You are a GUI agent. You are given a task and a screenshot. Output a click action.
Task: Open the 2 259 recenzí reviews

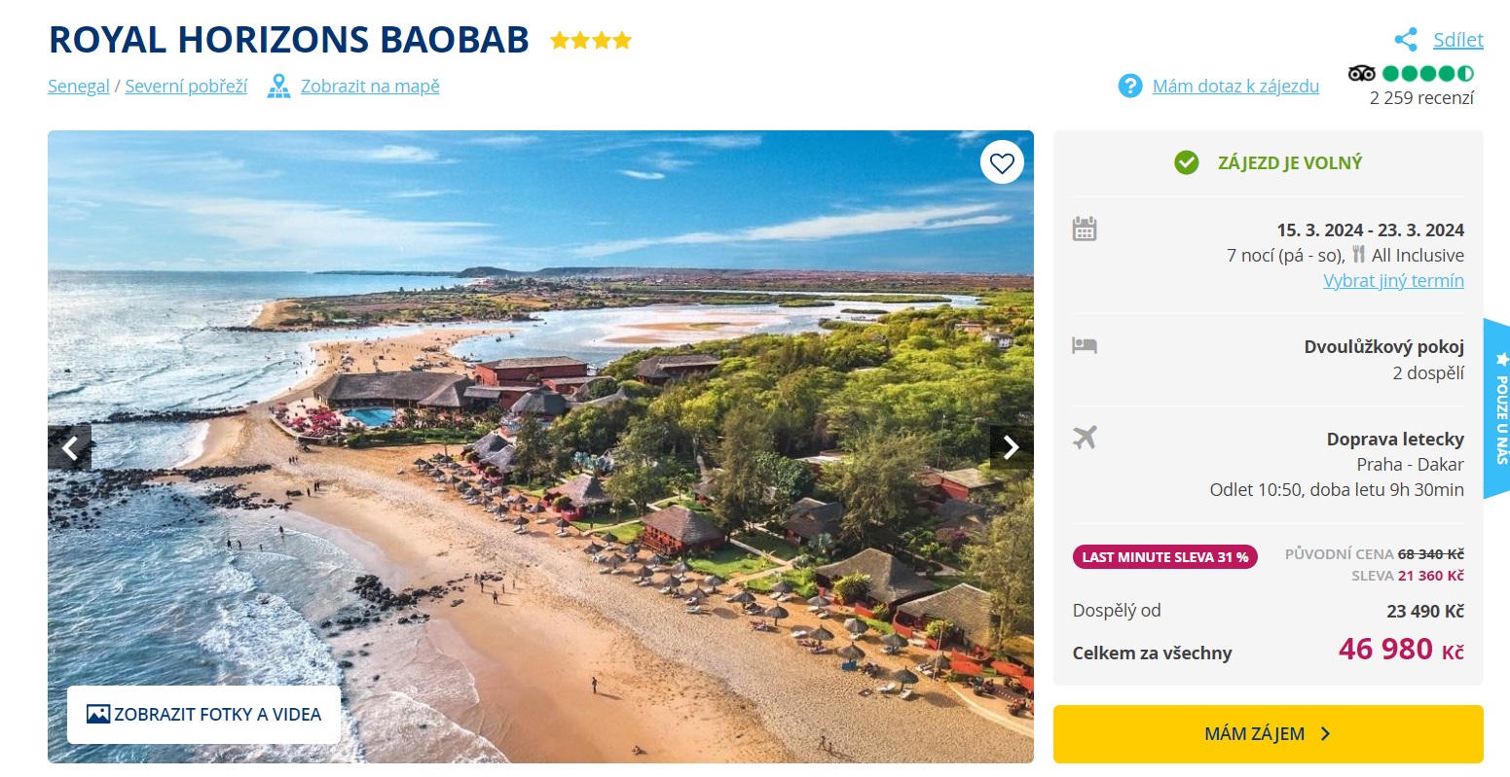coord(1421,97)
